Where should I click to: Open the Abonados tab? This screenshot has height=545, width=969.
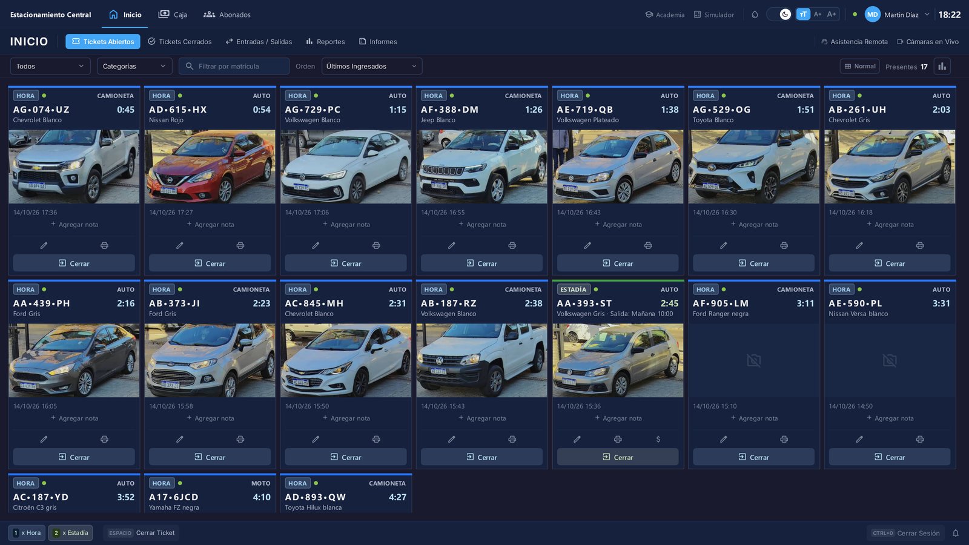click(227, 15)
